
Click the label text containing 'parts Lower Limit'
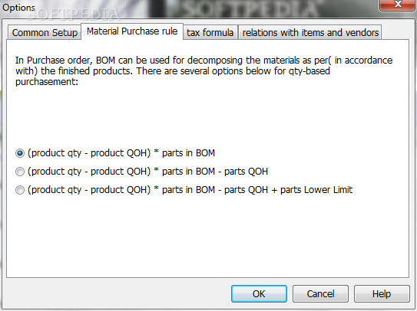click(190, 190)
